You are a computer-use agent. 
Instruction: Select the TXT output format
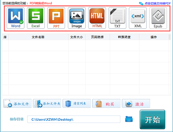(117, 18)
